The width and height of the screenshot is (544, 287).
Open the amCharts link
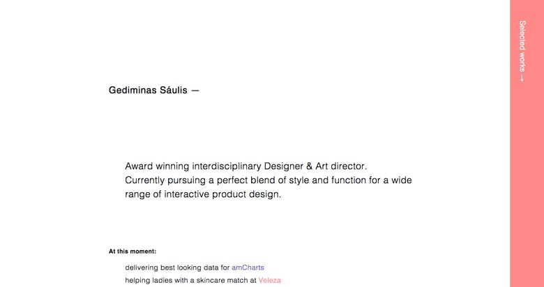248,267
